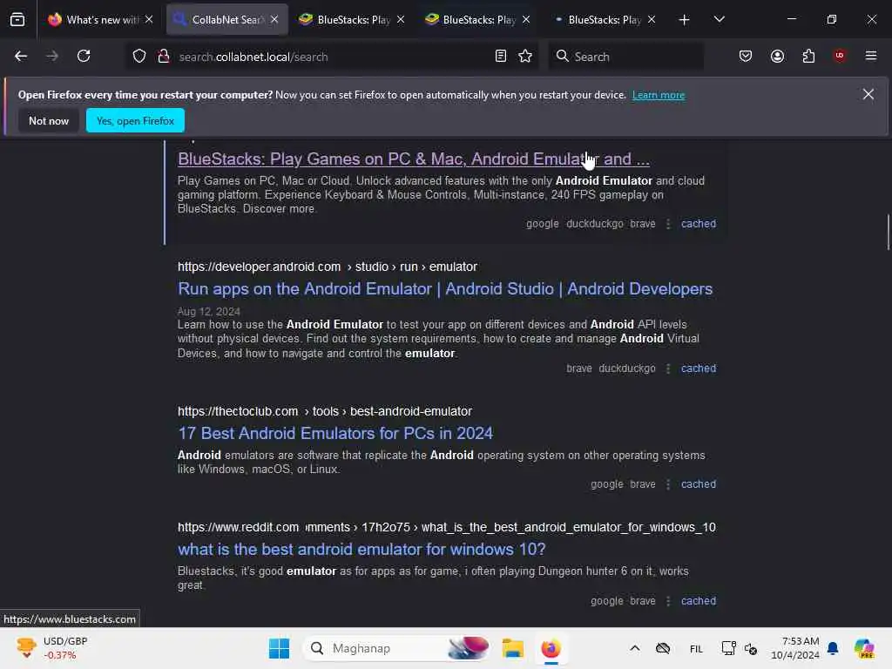Close the CollabNet Search tab

pyautogui.click(x=274, y=19)
